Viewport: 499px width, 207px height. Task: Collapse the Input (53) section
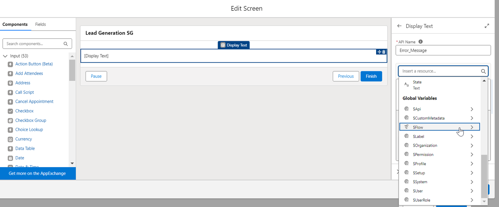point(5,56)
